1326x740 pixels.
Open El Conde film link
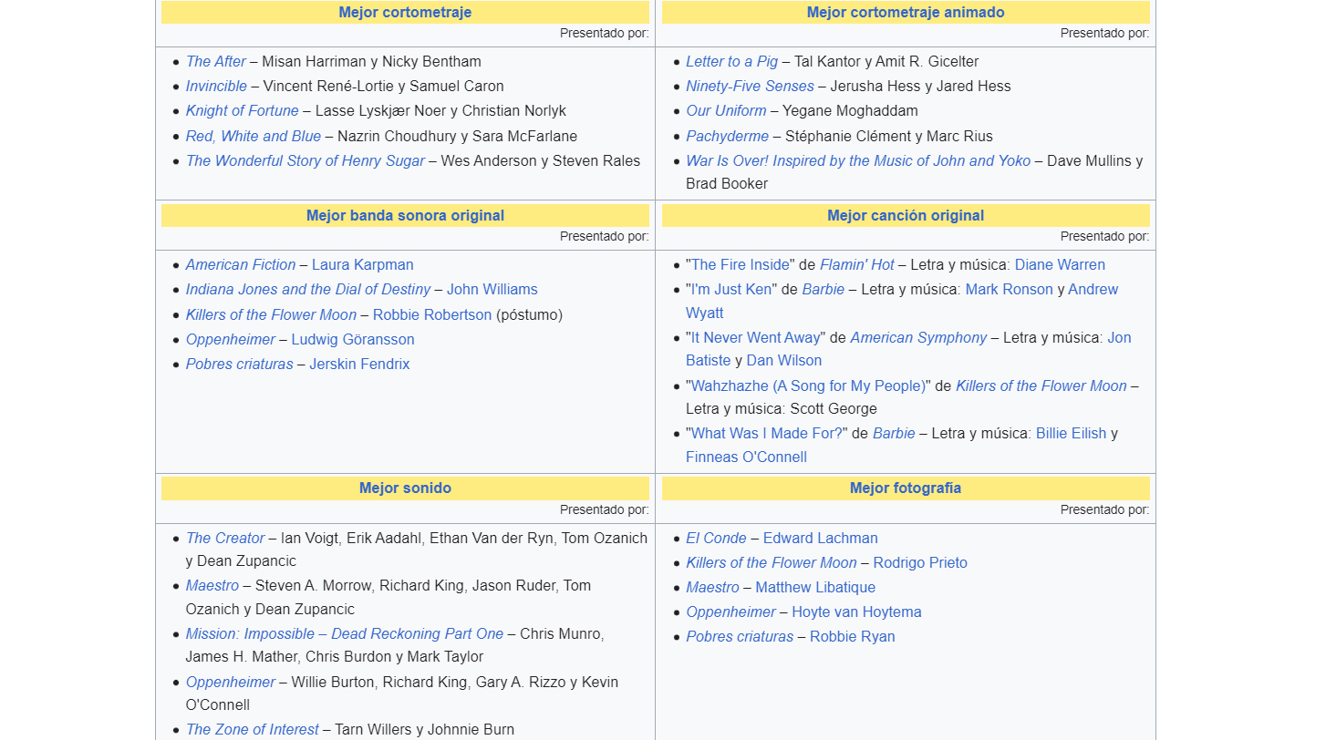click(716, 539)
